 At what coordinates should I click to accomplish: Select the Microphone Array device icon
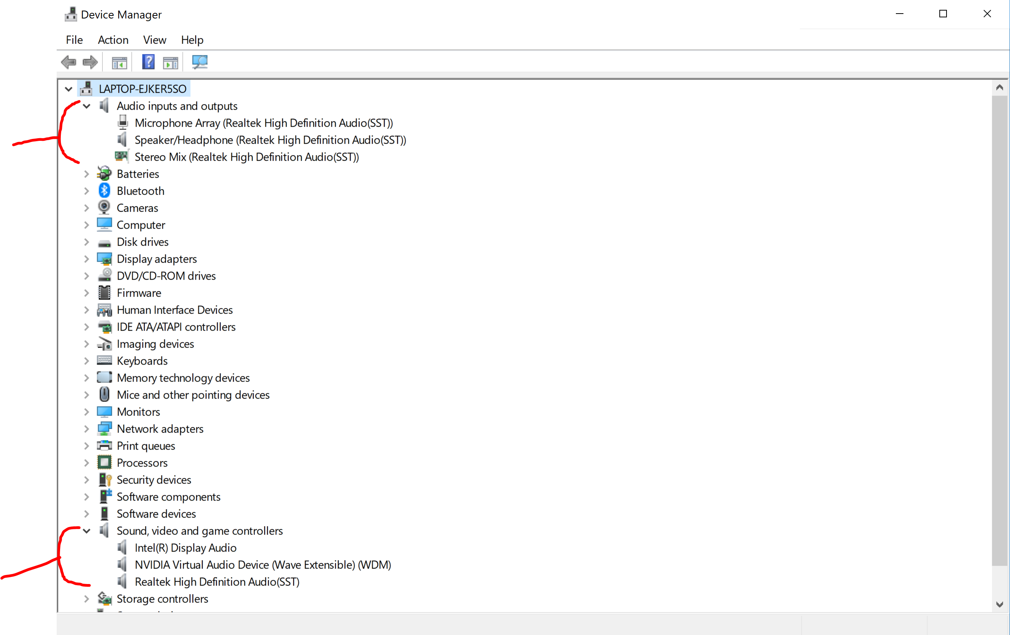[123, 122]
